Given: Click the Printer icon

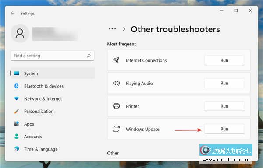Looking at the screenshot, I should point(116,106).
